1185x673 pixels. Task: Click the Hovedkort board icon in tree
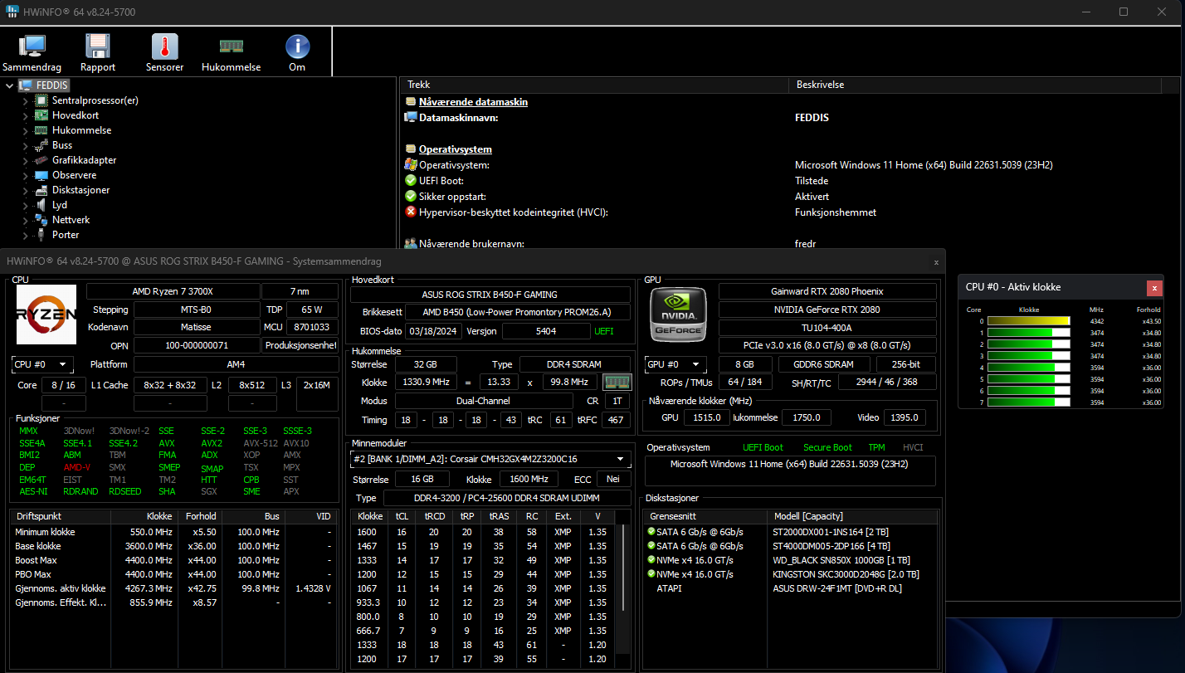point(41,115)
